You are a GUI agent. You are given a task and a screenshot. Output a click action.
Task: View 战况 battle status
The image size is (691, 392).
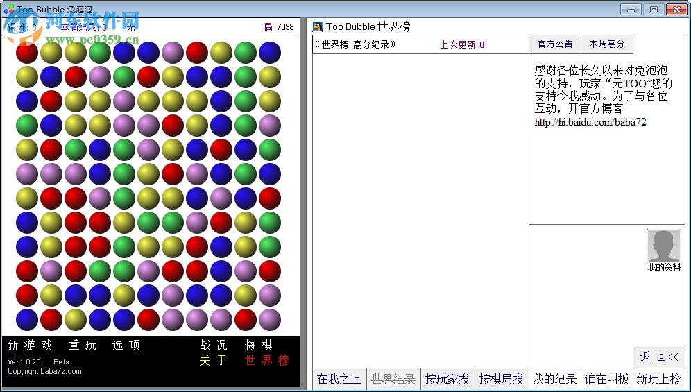[214, 346]
